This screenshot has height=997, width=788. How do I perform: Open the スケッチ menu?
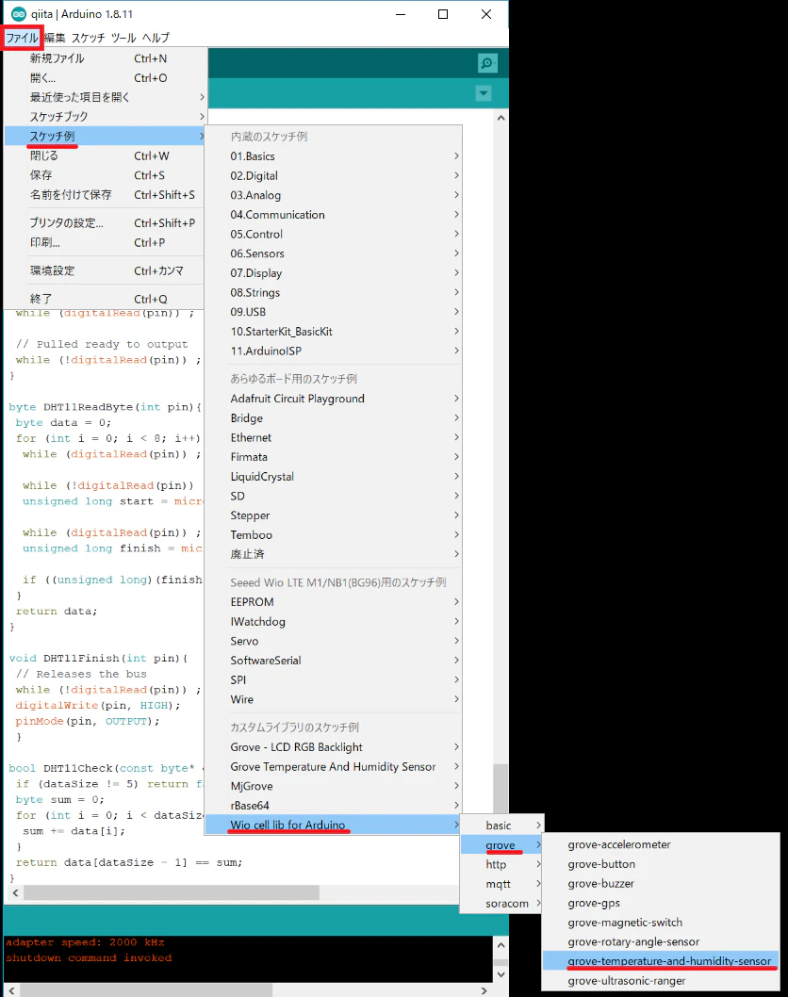[88, 38]
